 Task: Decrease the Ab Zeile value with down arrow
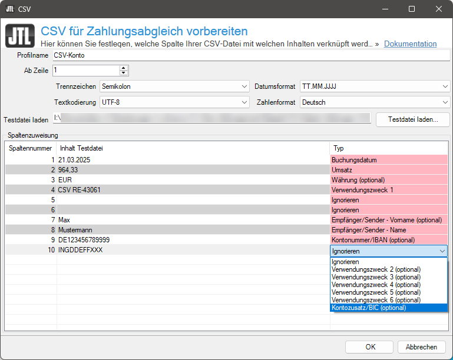click(123, 73)
